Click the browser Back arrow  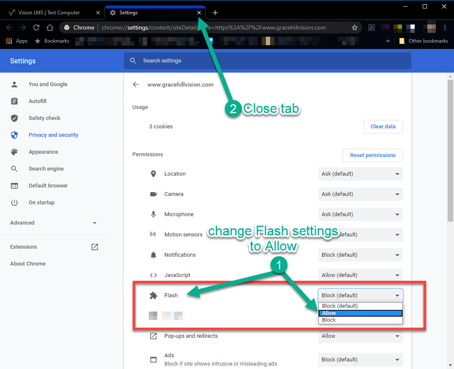(x=9, y=27)
